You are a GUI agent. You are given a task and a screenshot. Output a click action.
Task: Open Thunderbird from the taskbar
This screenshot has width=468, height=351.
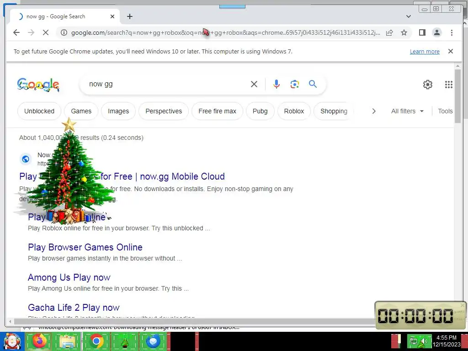click(153, 341)
